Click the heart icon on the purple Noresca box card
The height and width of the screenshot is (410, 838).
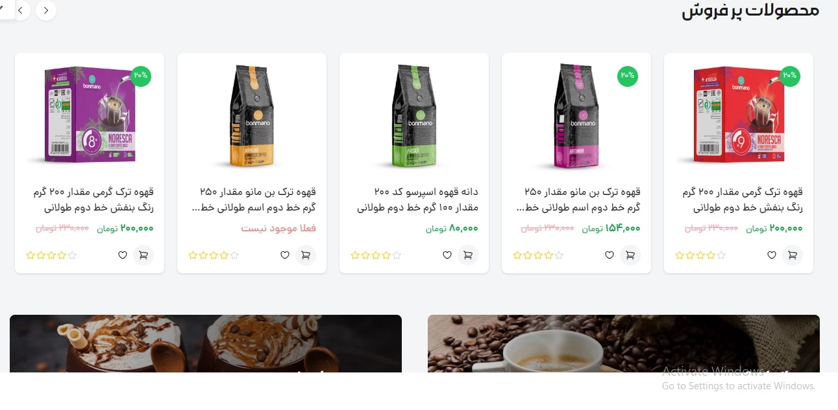click(x=122, y=255)
